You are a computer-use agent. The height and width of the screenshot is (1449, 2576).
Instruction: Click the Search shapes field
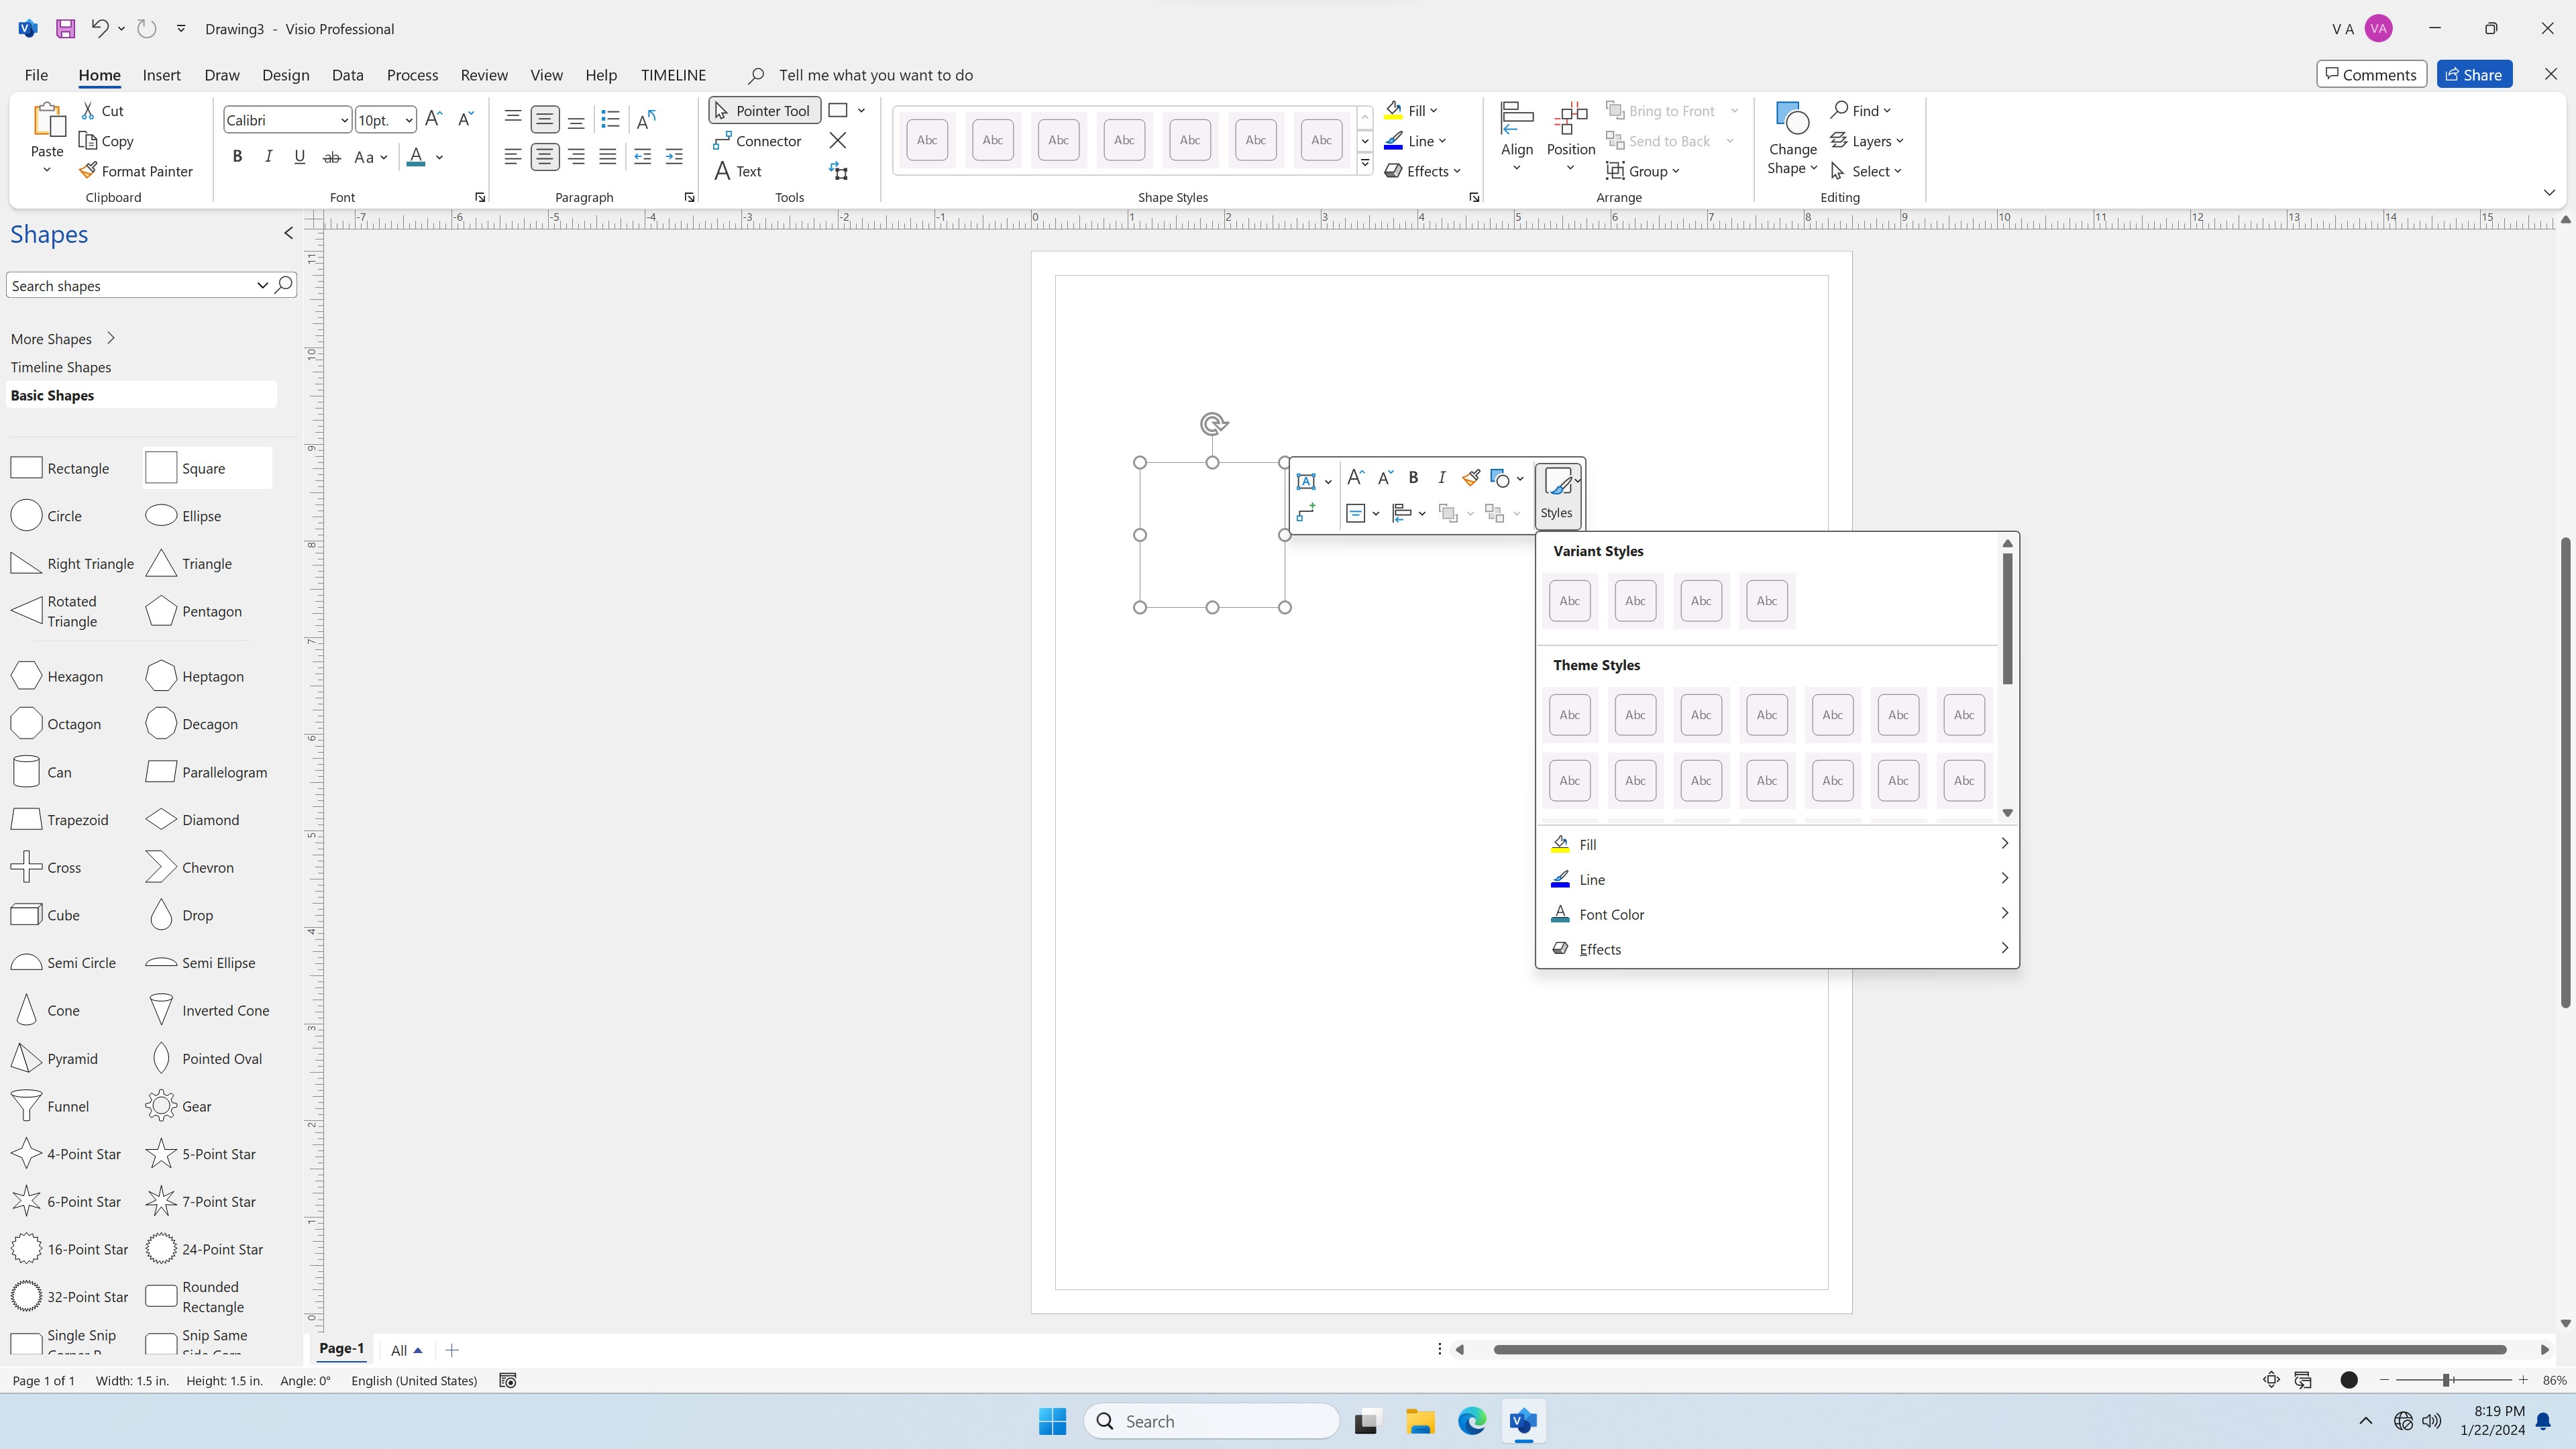(x=130, y=285)
